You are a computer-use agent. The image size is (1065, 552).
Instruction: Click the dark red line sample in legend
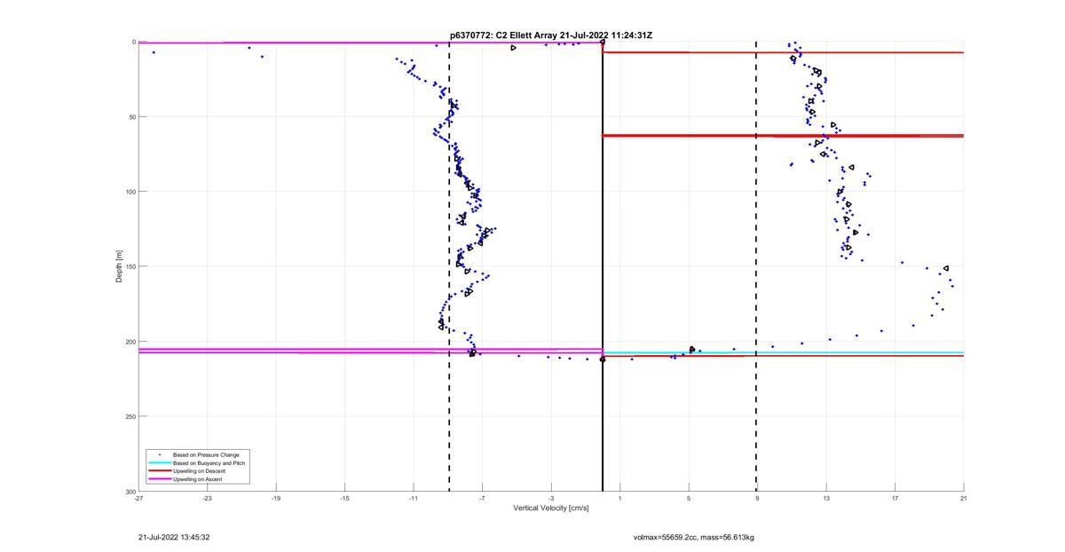[159, 471]
